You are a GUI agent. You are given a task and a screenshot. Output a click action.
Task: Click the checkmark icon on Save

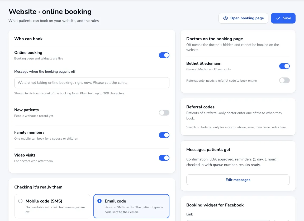(x=278, y=18)
